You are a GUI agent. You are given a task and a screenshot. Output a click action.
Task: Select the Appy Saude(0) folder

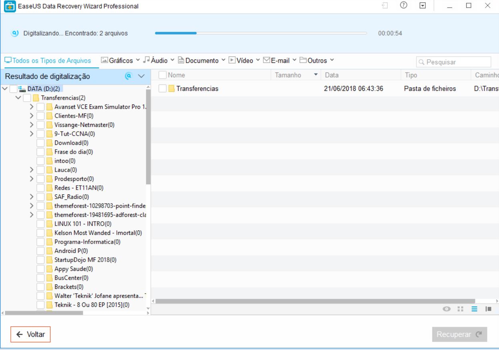coord(74,269)
